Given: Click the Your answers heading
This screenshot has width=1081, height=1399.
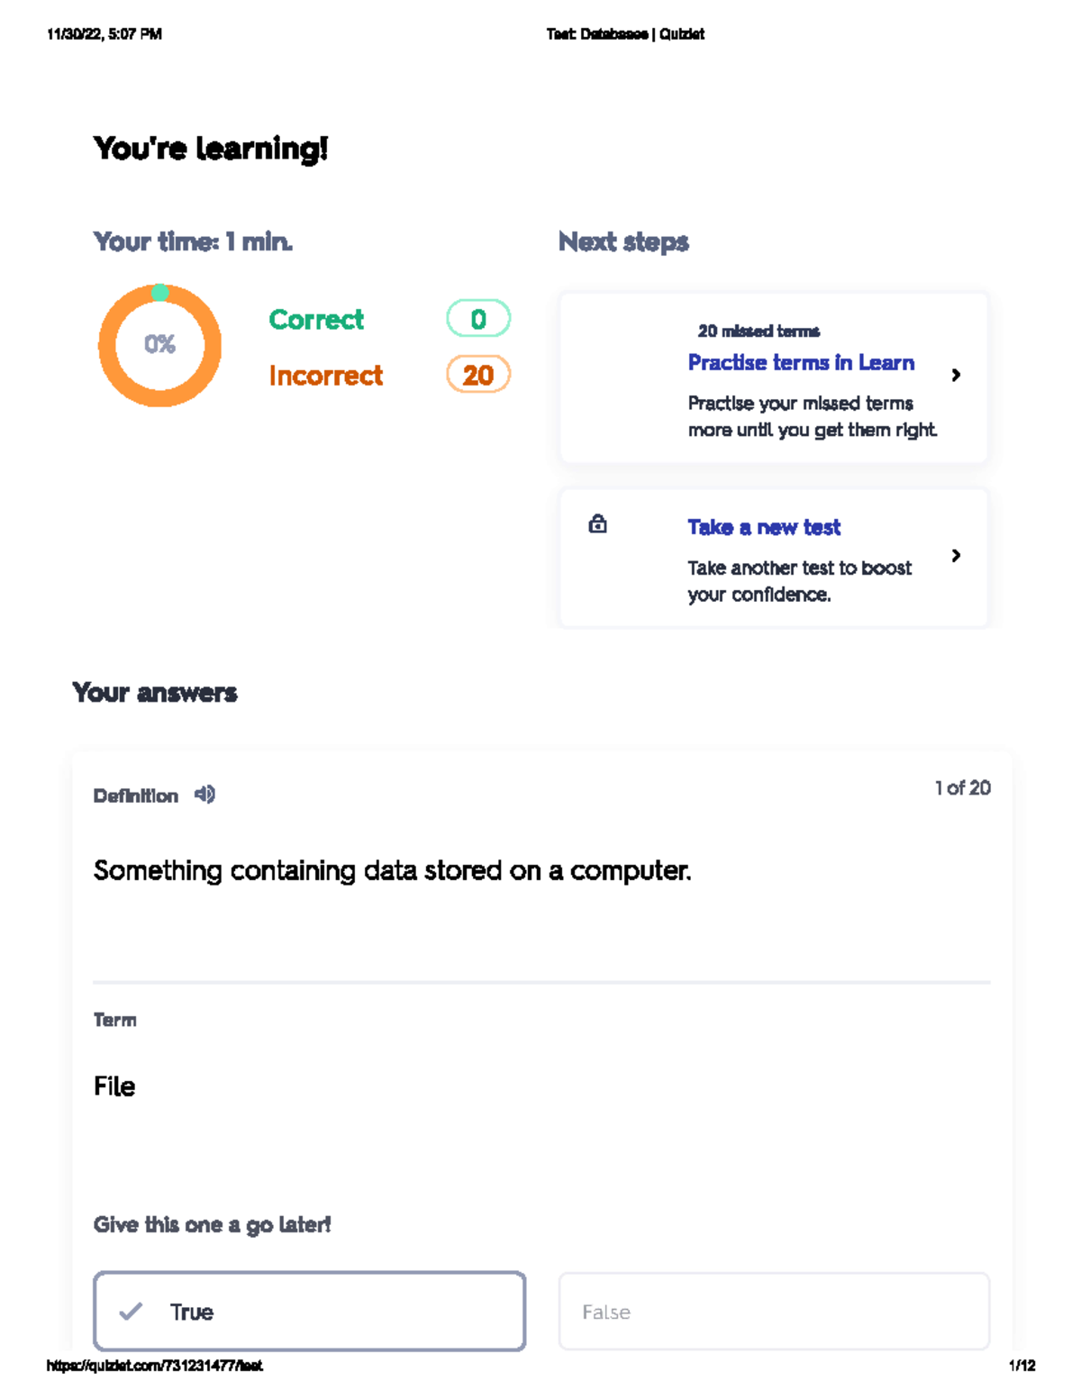Looking at the screenshot, I should [x=155, y=693].
